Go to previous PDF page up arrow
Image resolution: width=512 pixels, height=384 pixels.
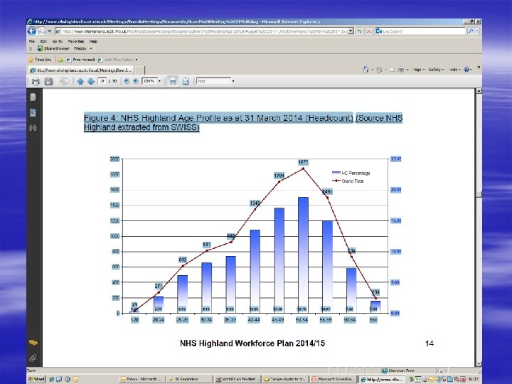[x=80, y=81]
